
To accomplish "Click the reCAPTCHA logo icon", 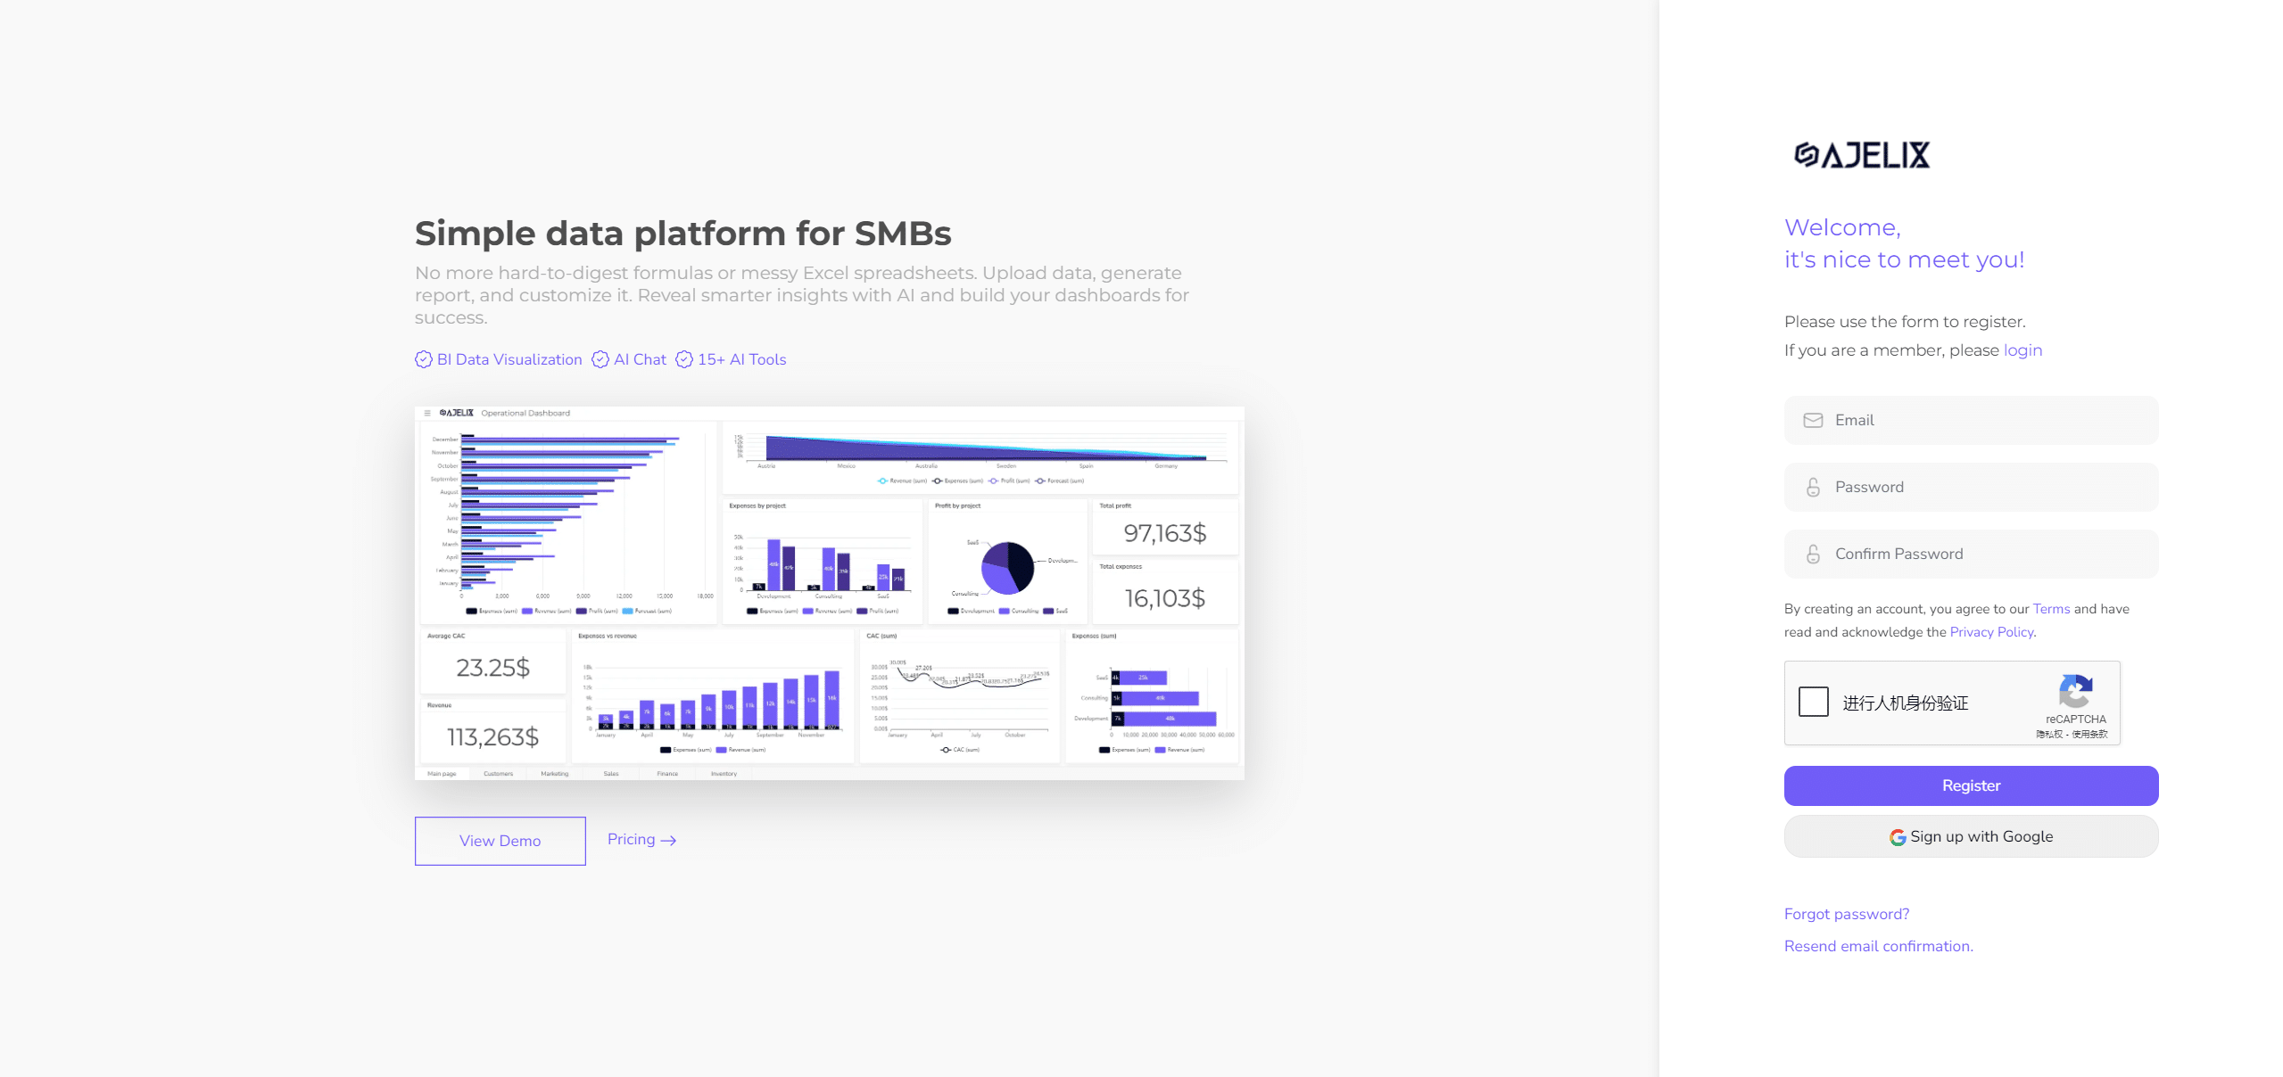I will [x=2075, y=691].
